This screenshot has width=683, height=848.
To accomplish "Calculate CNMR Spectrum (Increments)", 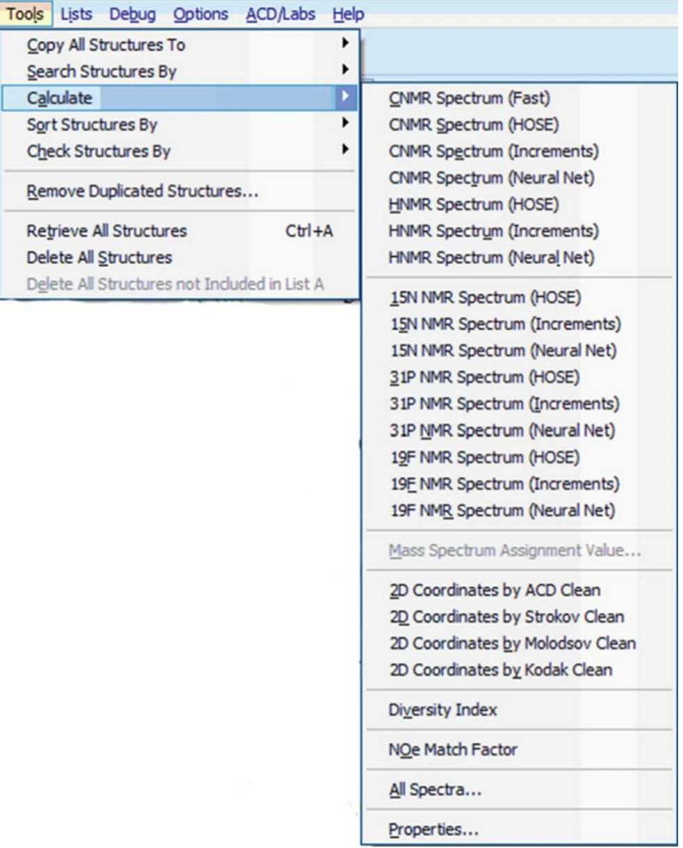I will (x=518, y=152).
